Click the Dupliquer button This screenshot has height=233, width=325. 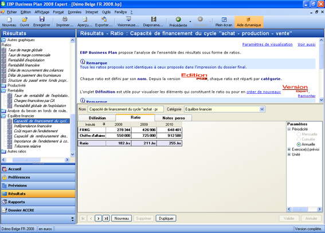pos(166,218)
